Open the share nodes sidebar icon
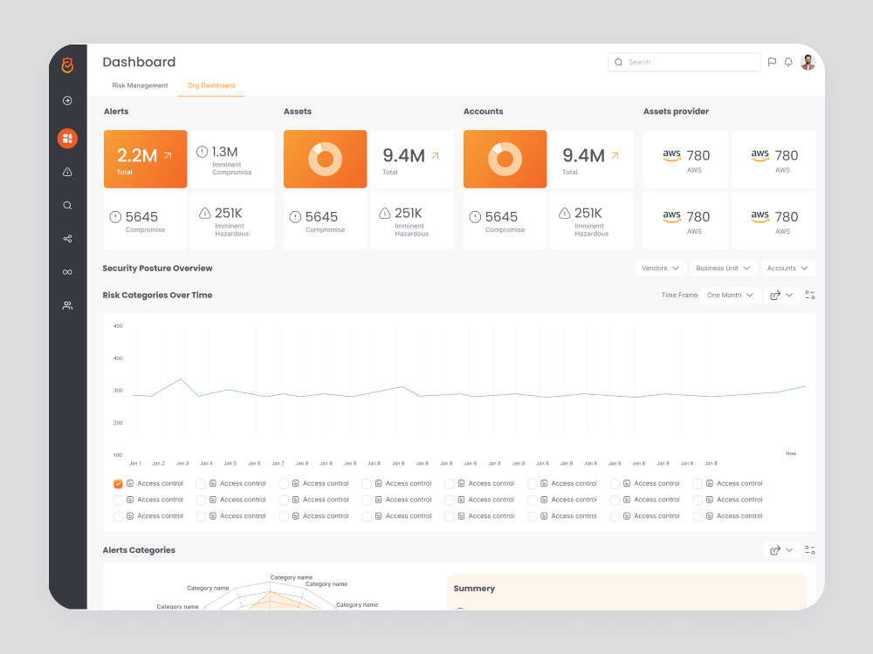This screenshot has height=654, width=873. tap(67, 239)
